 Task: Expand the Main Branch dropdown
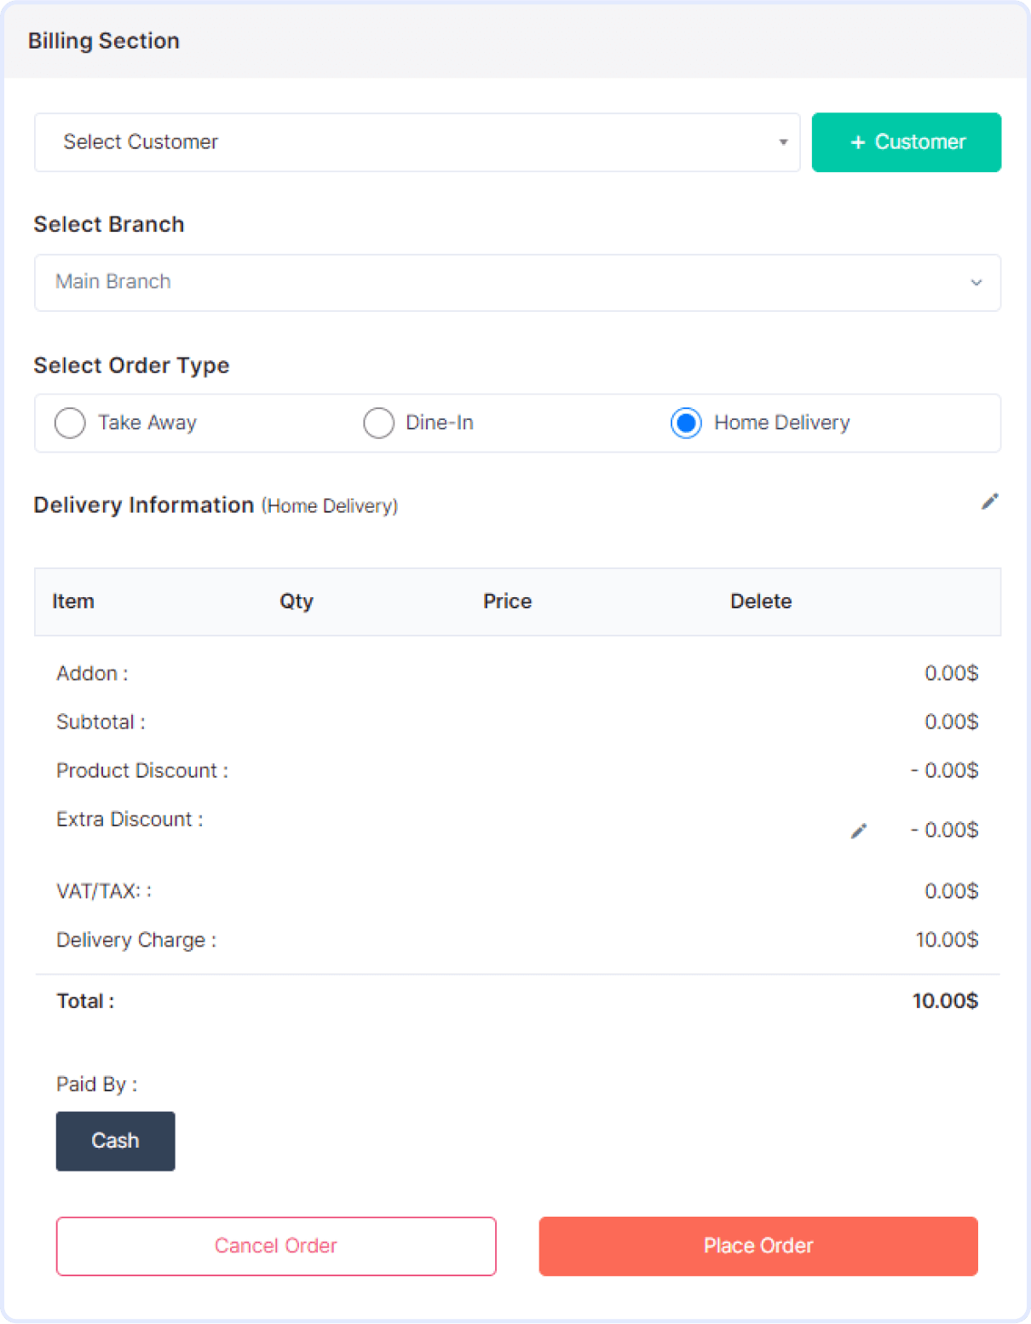point(517,282)
